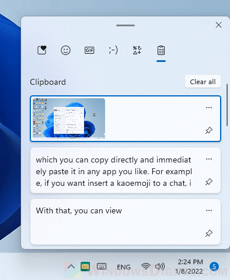Open the 2:24 PM clock and date
Viewport: 230px width, 280px height.
[x=190, y=267]
